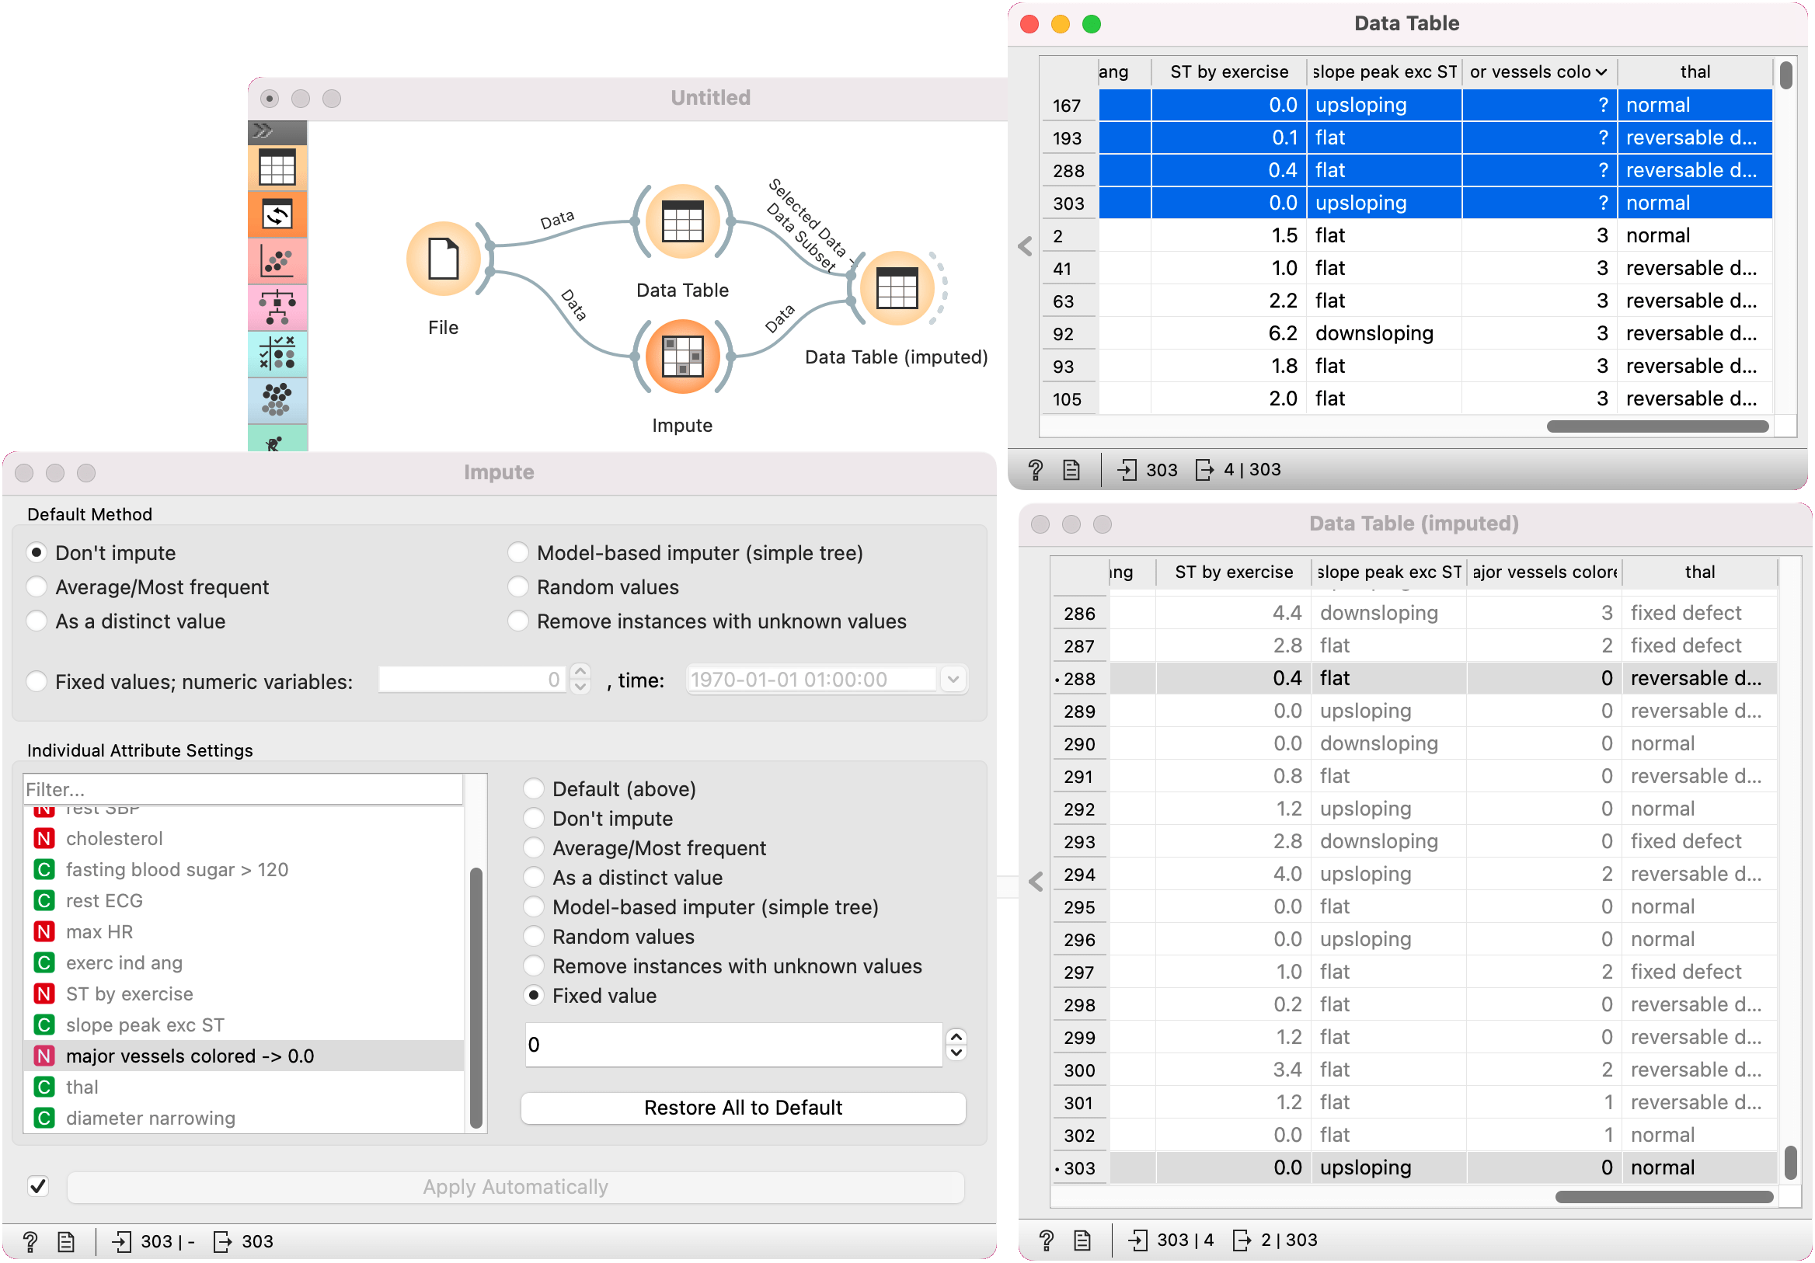Choose the individual attribute Fixed value option
Screen dimensions: 1815x1263
tap(534, 995)
